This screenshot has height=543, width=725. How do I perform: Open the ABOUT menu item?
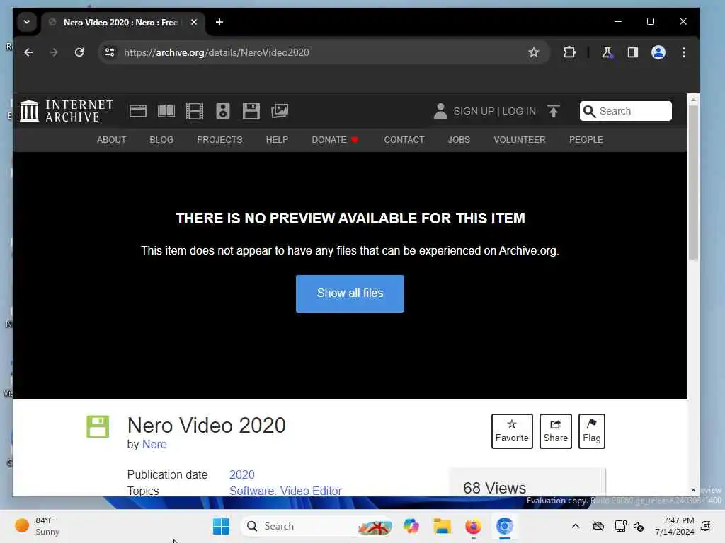111,140
